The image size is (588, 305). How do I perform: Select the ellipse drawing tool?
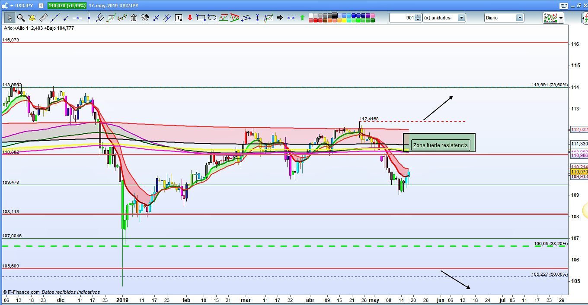tap(212, 18)
